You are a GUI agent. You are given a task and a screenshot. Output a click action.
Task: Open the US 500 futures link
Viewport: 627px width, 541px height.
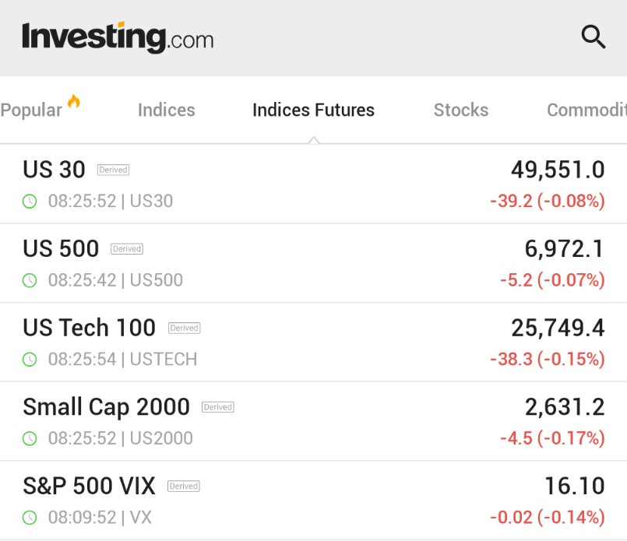[x=61, y=248]
